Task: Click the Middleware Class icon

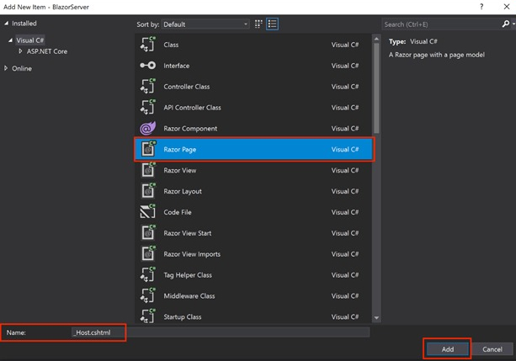Action: [x=148, y=296]
